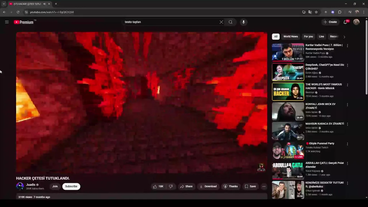Like the video with 18K likes
This screenshot has height=207, width=368.
tap(158, 186)
